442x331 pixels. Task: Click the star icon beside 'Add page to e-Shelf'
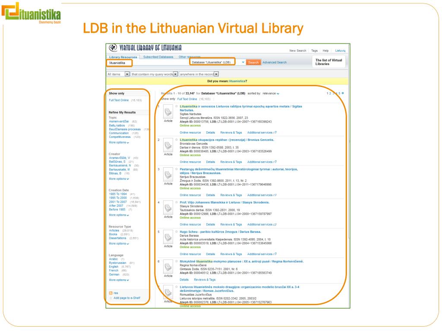click(111, 298)
